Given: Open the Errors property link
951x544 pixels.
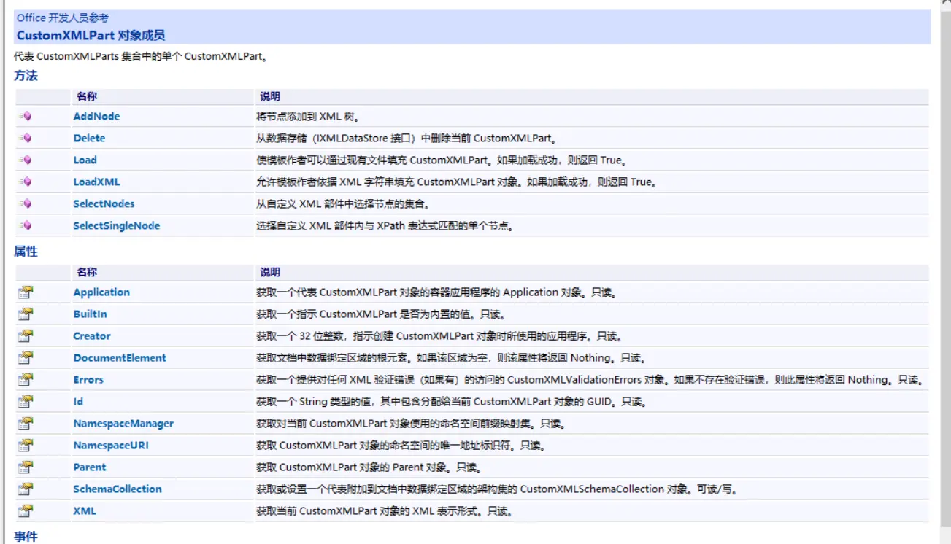Looking at the screenshot, I should click(88, 380).
